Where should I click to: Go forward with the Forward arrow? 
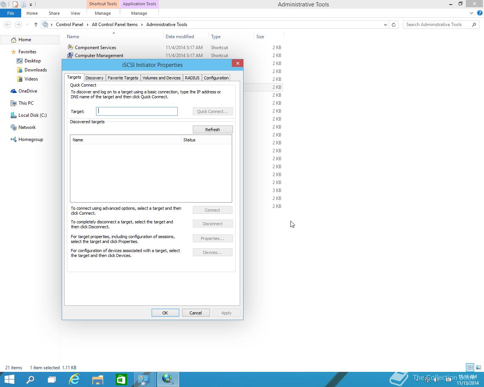tap(18, 25)
